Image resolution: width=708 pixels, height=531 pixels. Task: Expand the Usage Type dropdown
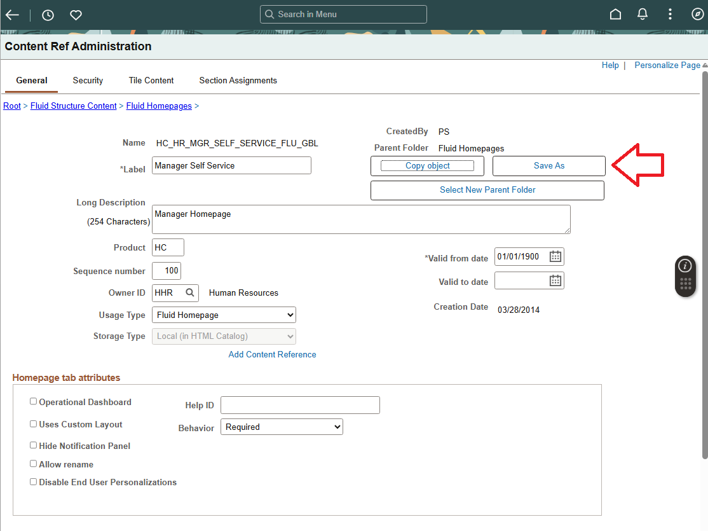224,315
